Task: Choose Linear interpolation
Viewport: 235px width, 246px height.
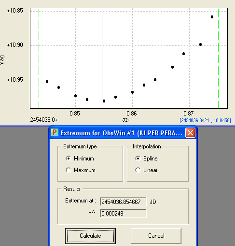Action: point(138,170)
